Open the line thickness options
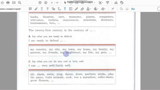160x90 pixels. [x=127, y=9]
